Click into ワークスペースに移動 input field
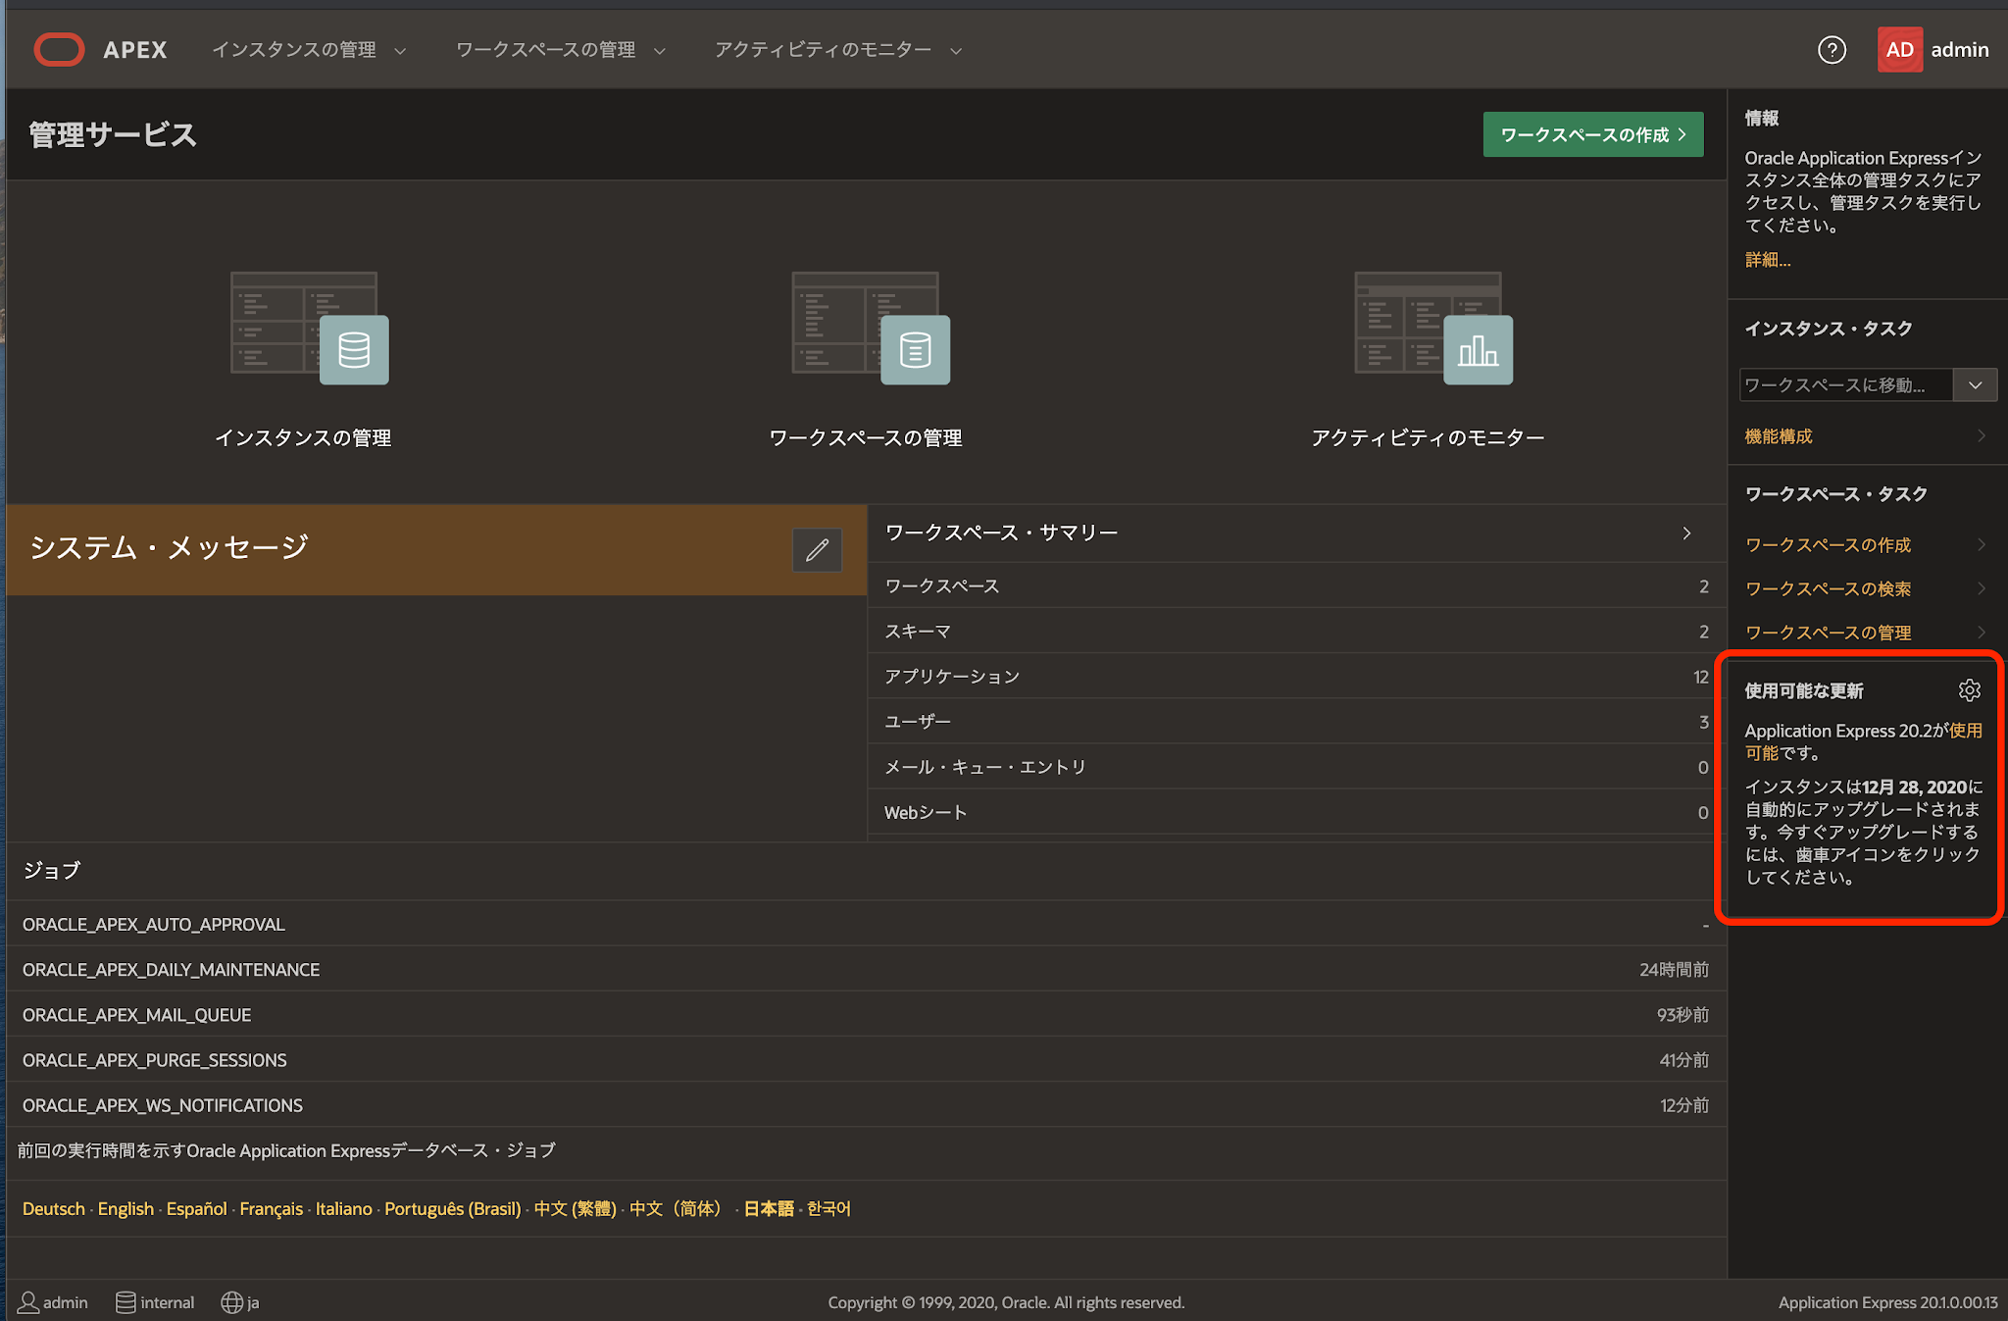Image resolution: width=2008 pixels, height=1321 pixels. coord(1843,385)
